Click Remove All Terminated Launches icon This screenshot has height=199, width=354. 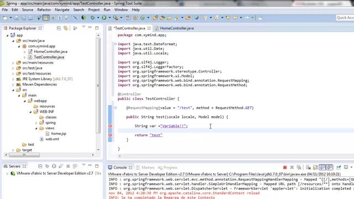(299, 167)
